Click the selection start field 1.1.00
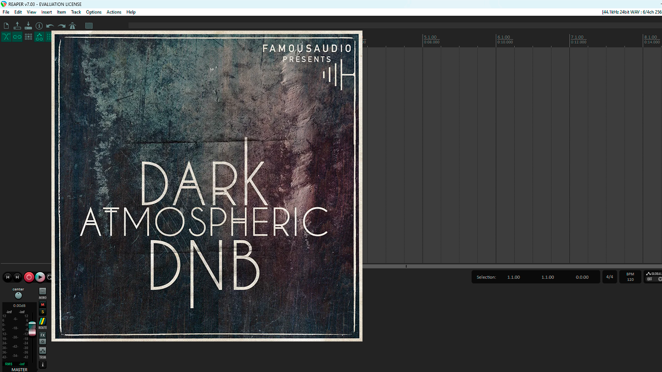 pos(514,277)
